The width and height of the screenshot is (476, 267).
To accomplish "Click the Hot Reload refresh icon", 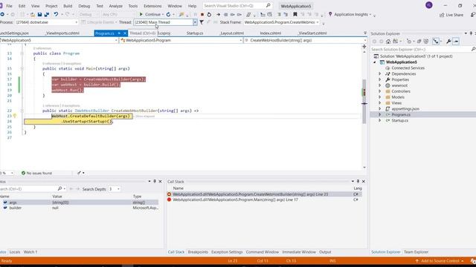I will [x=169, y=14].
